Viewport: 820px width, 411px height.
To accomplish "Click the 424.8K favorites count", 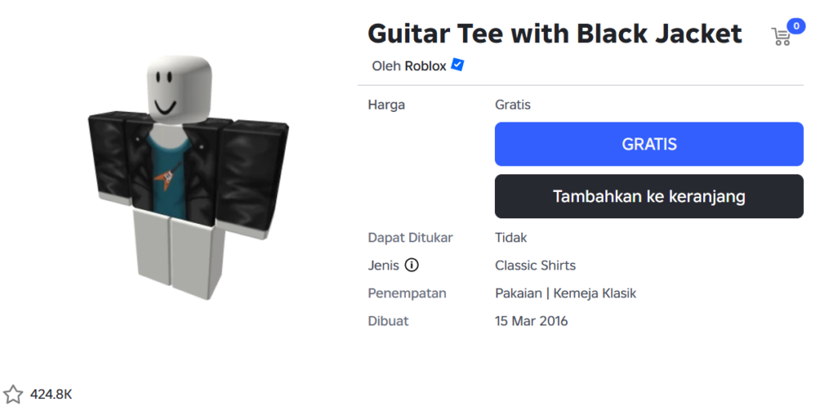I will (51, 394).
